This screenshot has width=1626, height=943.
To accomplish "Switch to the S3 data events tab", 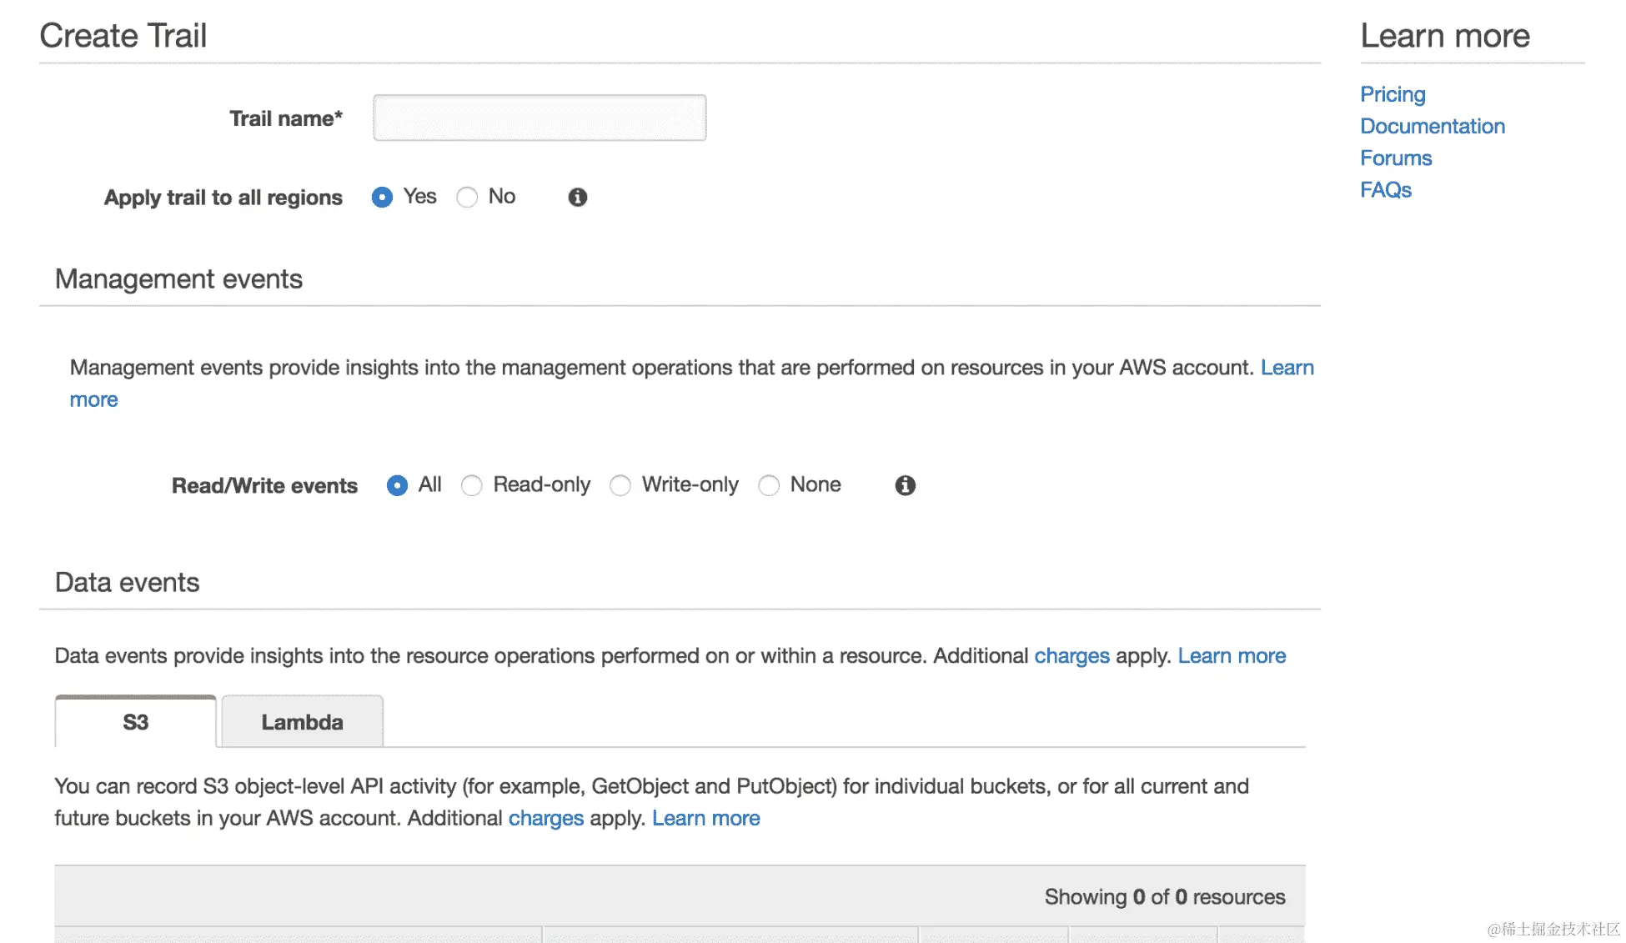I will click(135, 722).
